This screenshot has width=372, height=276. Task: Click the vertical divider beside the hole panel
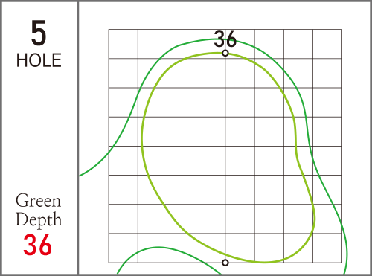tap(78, 138)
